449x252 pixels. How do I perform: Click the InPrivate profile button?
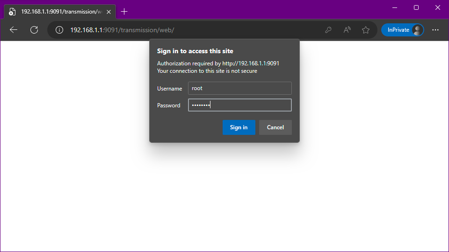coord(402,30)
